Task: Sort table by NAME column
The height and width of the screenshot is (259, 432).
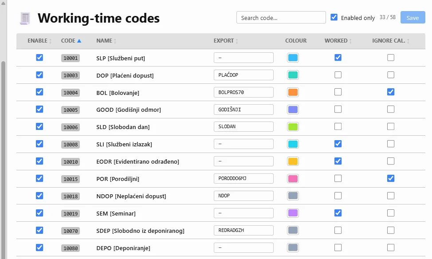Action: coord(106,41)
